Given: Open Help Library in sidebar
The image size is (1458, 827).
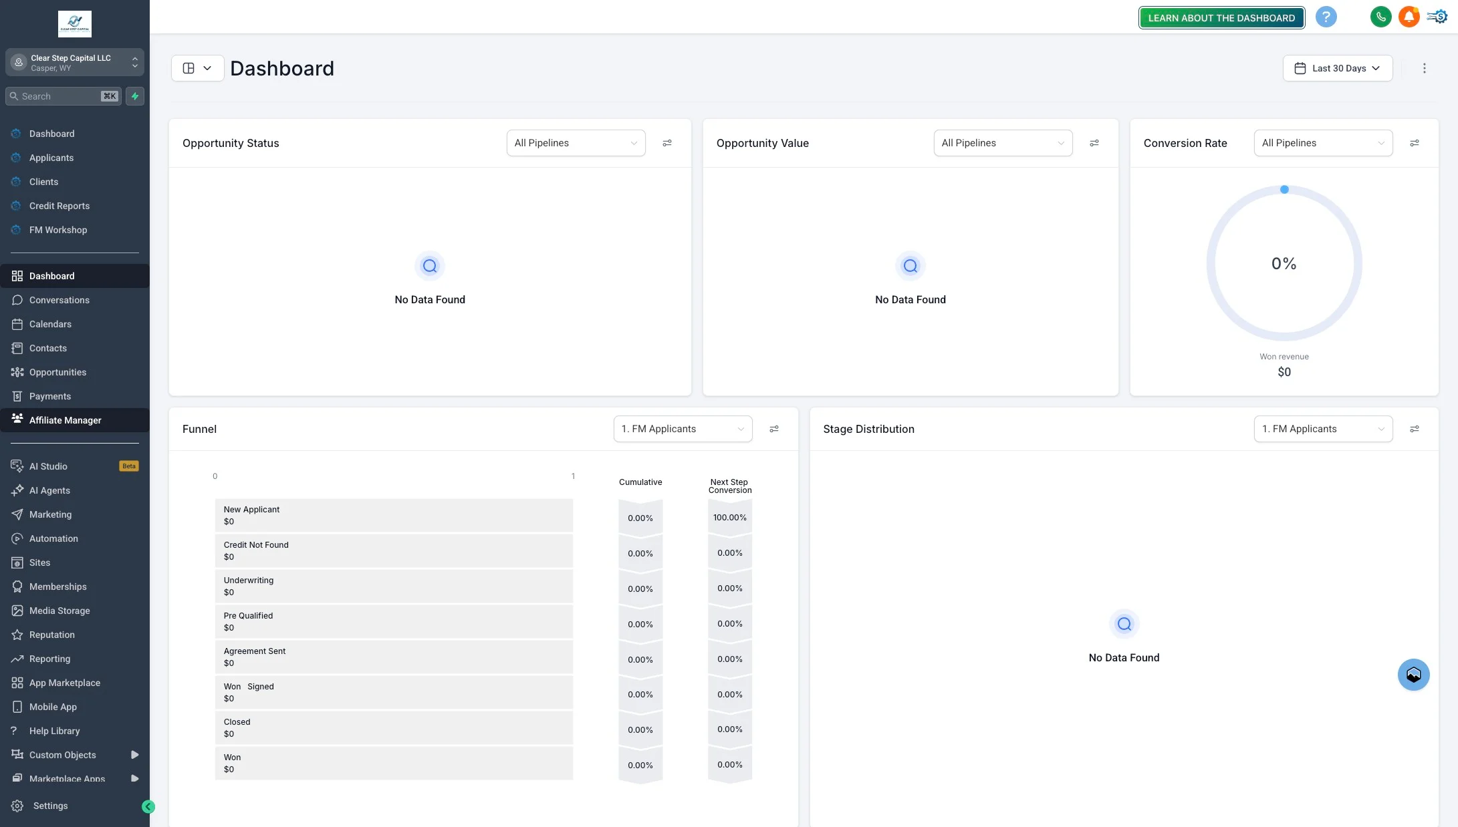Looking at the screenshot, I should (75, 731).
